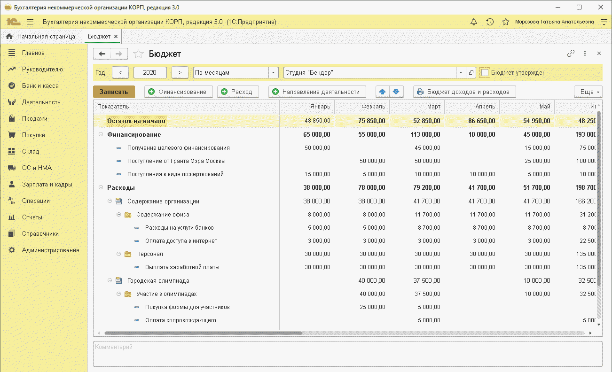This screenshot has width=612, height=372.
Task: Go forward with the right arrow button
Action: pyautogui.click(x=119, y=54)
